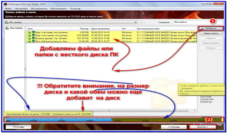Image resolution: width=227 pixels, height=133 pixels.
Task: Click the free-space part of capacity bar near 500МБ
Action: tap(145, 120)
